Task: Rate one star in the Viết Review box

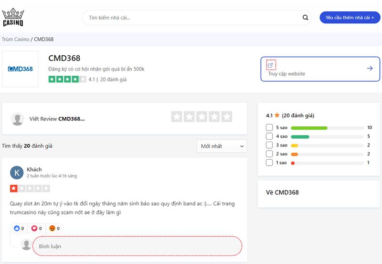Action: [x=177, y=117]
